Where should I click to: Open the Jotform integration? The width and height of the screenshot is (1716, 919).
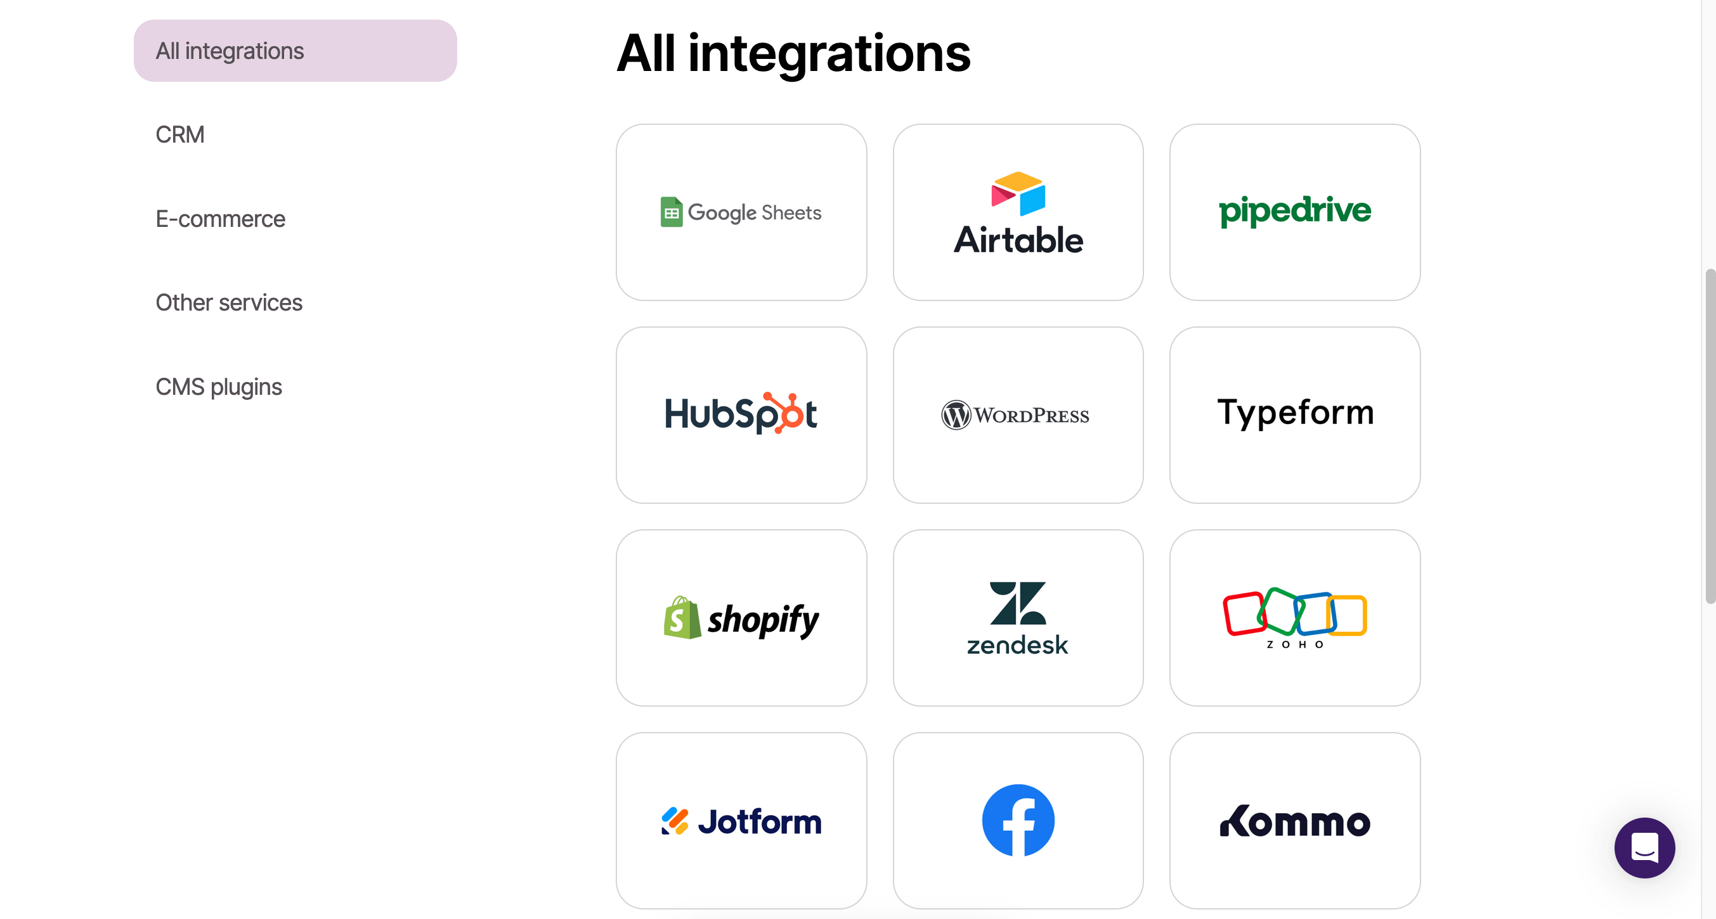pos(741,820)
